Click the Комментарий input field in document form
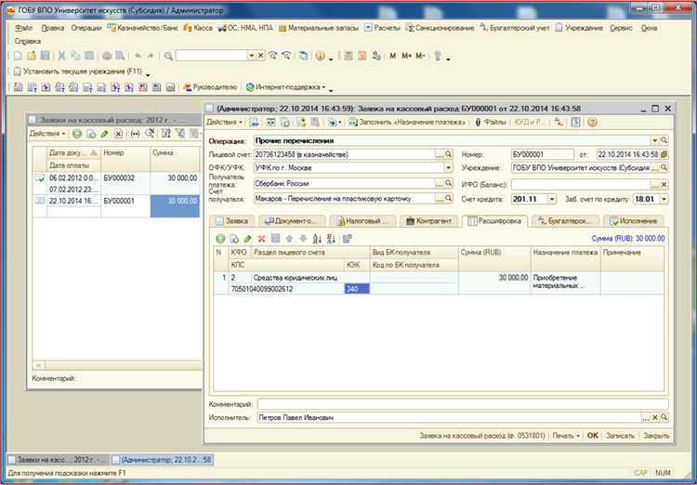The width and height of the screenshot is (697, 485). click(x=462, y=404)
